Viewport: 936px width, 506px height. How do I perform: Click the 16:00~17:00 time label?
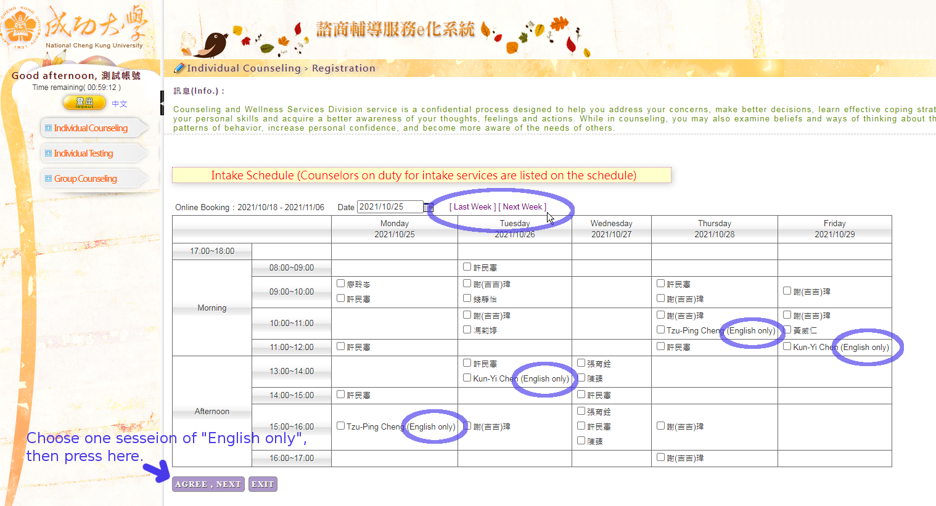point(292,459)
